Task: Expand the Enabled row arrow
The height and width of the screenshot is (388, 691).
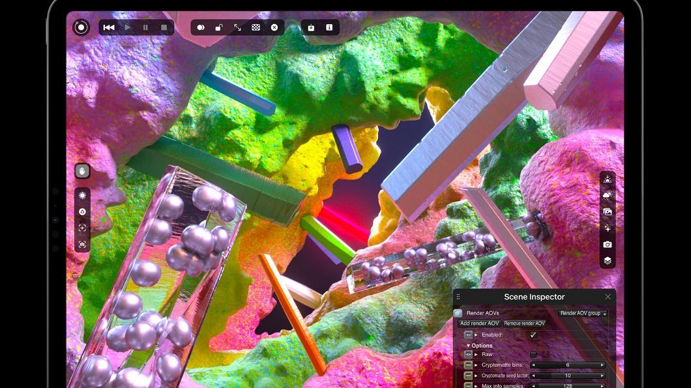Action: [x=476, y=335]
